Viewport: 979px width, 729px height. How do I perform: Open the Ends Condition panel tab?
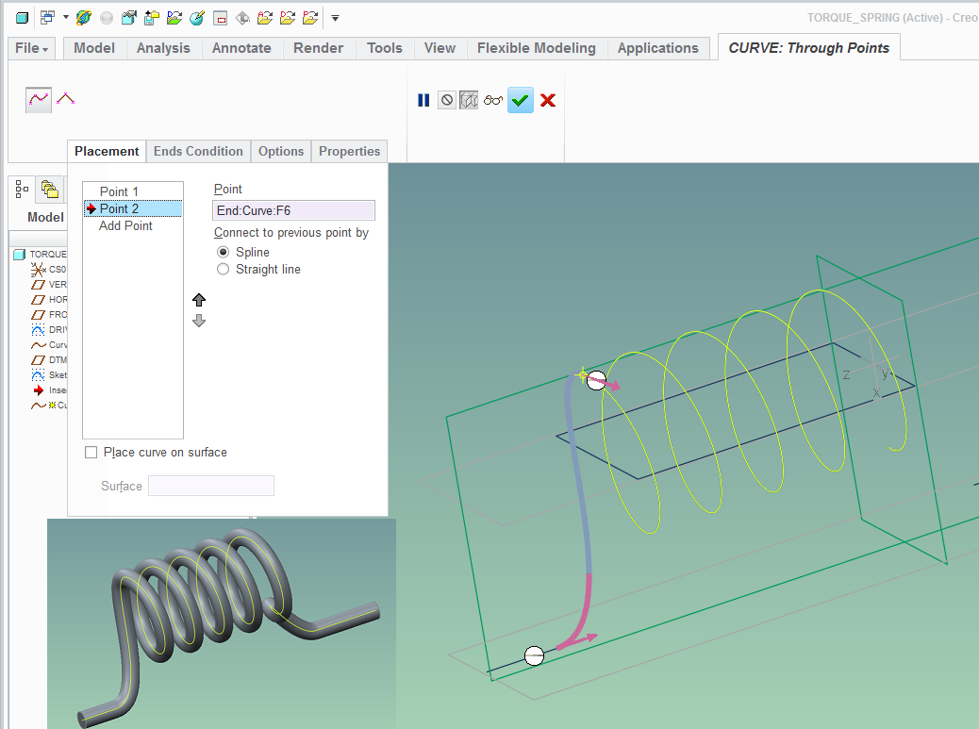199,151
